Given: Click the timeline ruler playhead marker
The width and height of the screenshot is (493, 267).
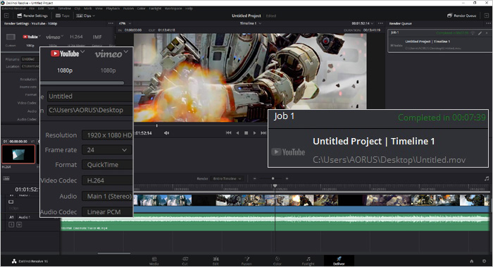Looking at the screenshot, I should coord(275,186).
